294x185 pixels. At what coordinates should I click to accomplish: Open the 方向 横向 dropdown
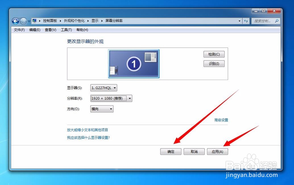tap(102, 109)
